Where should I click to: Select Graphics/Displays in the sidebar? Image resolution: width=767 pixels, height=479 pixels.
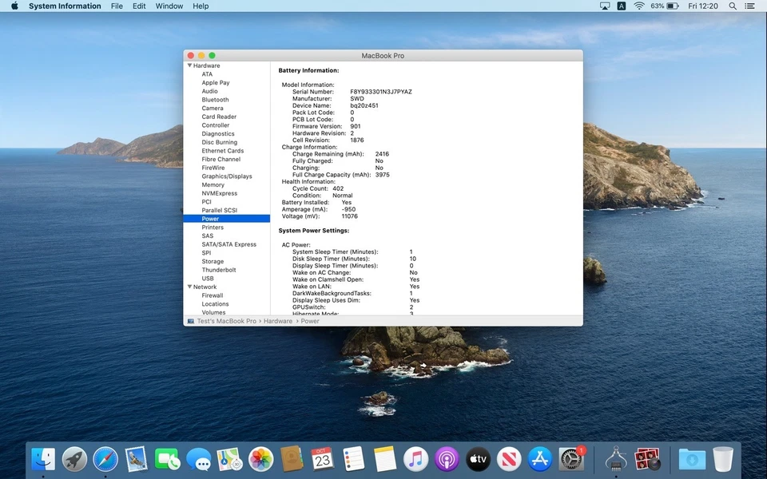(x=227, y=176)
